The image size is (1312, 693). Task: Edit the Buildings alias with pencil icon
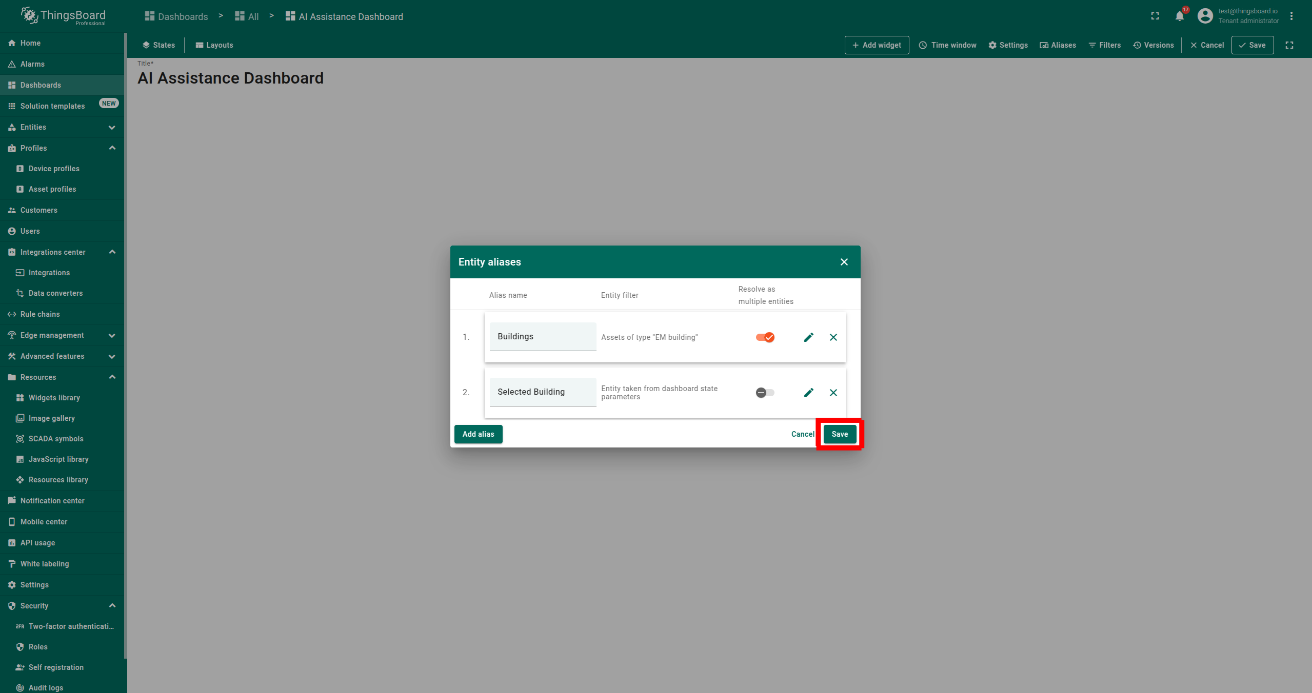808,337
